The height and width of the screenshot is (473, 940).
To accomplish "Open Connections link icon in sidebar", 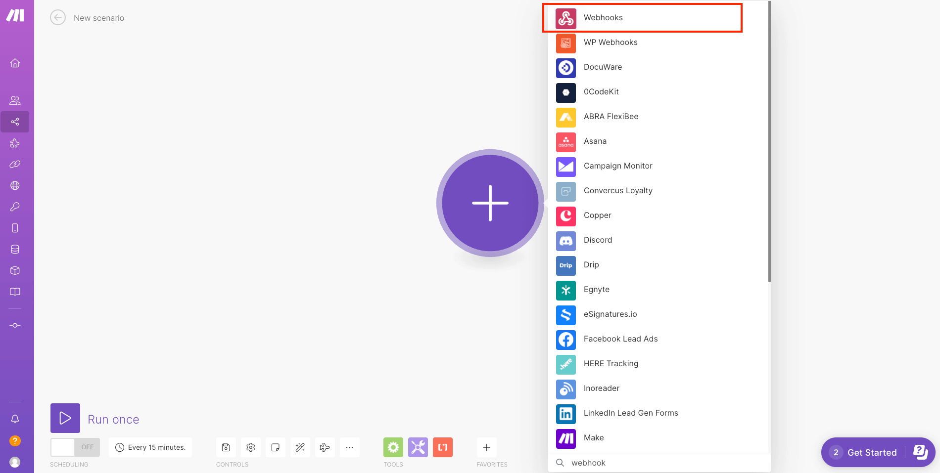I will point(15,165).
